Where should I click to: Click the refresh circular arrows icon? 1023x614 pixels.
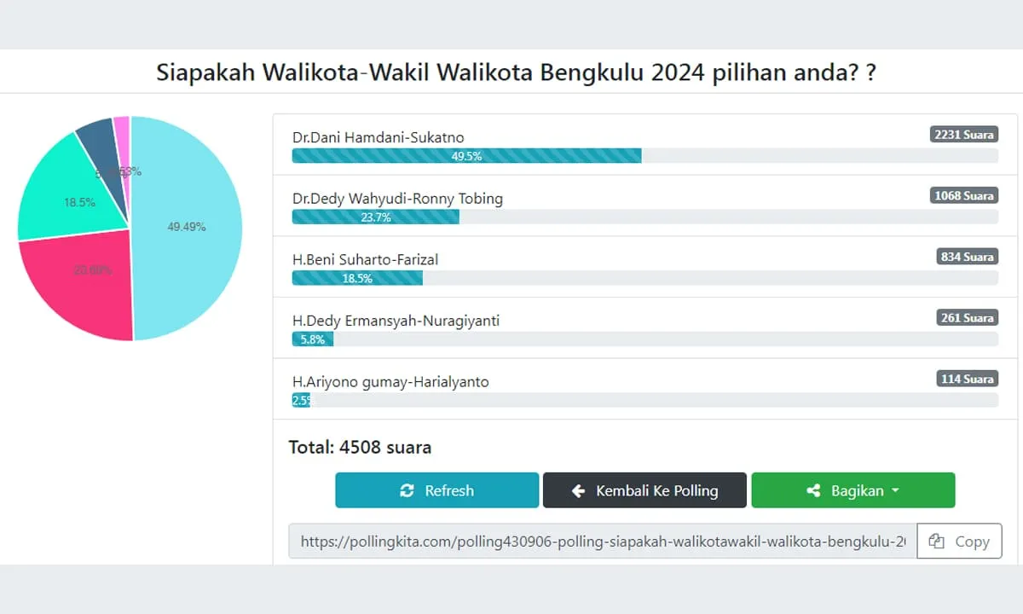(407, 490)
